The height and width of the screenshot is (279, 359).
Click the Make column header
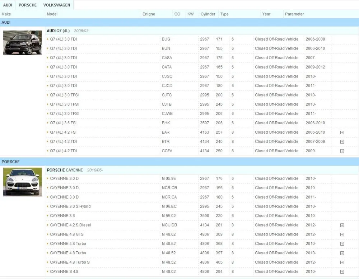6,14
